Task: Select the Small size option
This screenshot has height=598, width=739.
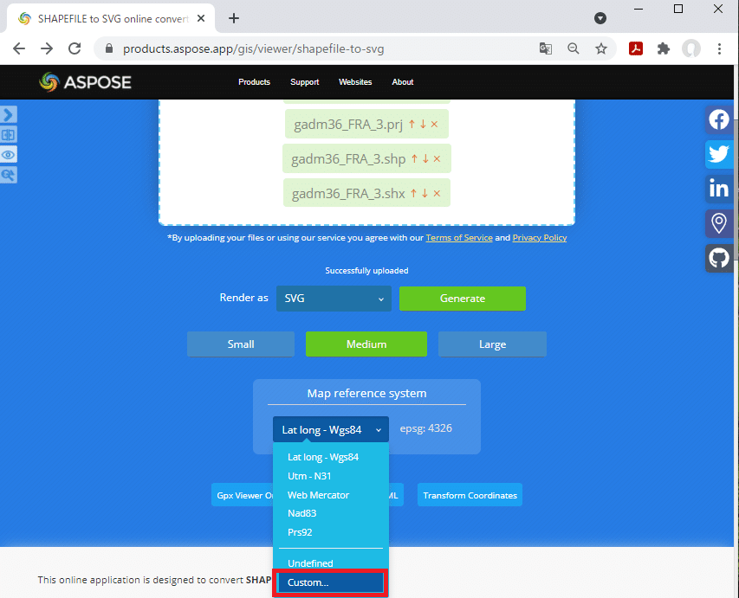Action: pos(241,344)
